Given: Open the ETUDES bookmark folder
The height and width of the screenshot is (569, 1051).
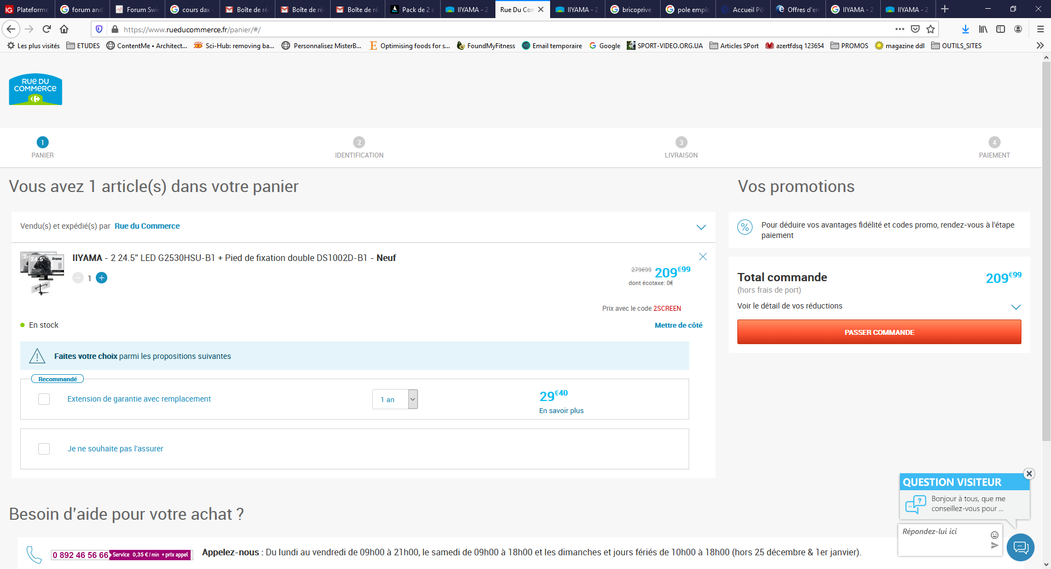Looking at the screenshot, I should pos(83,45).
